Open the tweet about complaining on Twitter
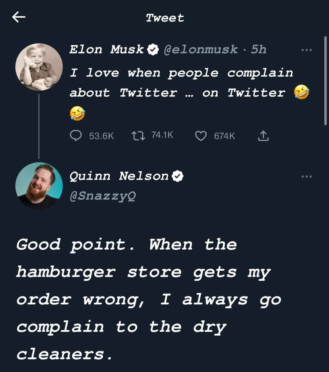 point(181,83)
